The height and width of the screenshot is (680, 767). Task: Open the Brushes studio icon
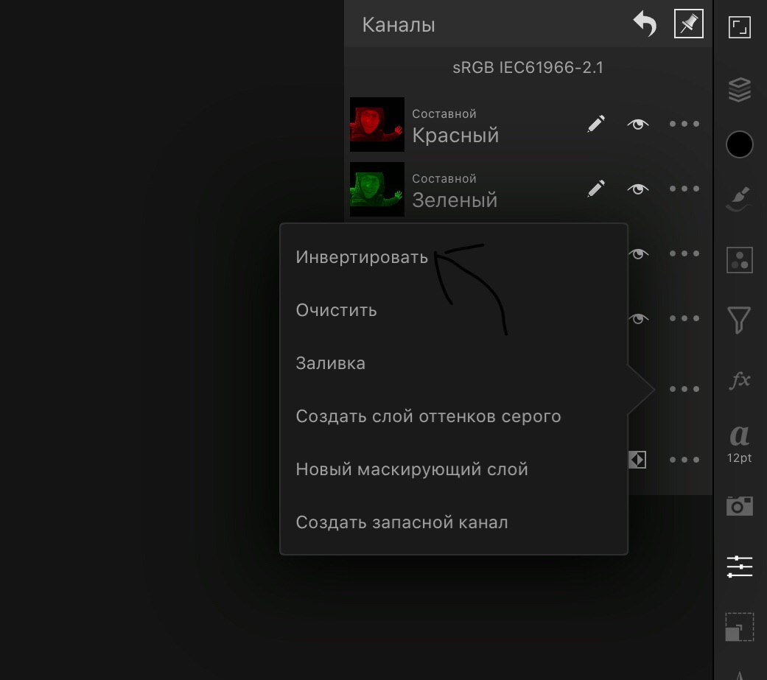click(739, 199)
